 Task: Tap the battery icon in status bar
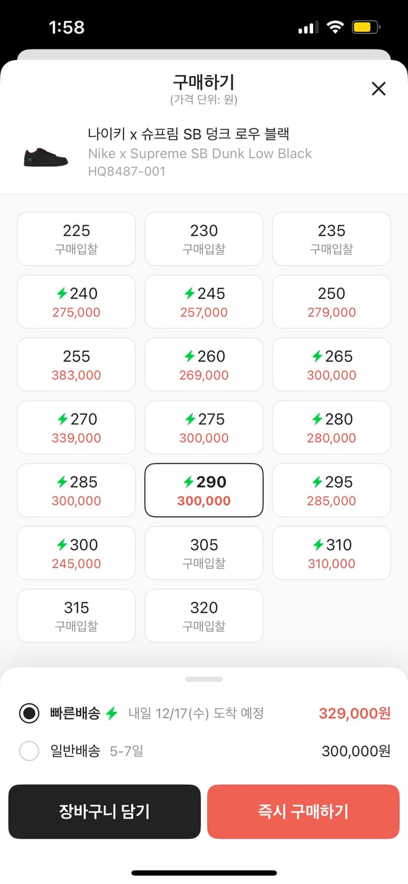point(365,27)
